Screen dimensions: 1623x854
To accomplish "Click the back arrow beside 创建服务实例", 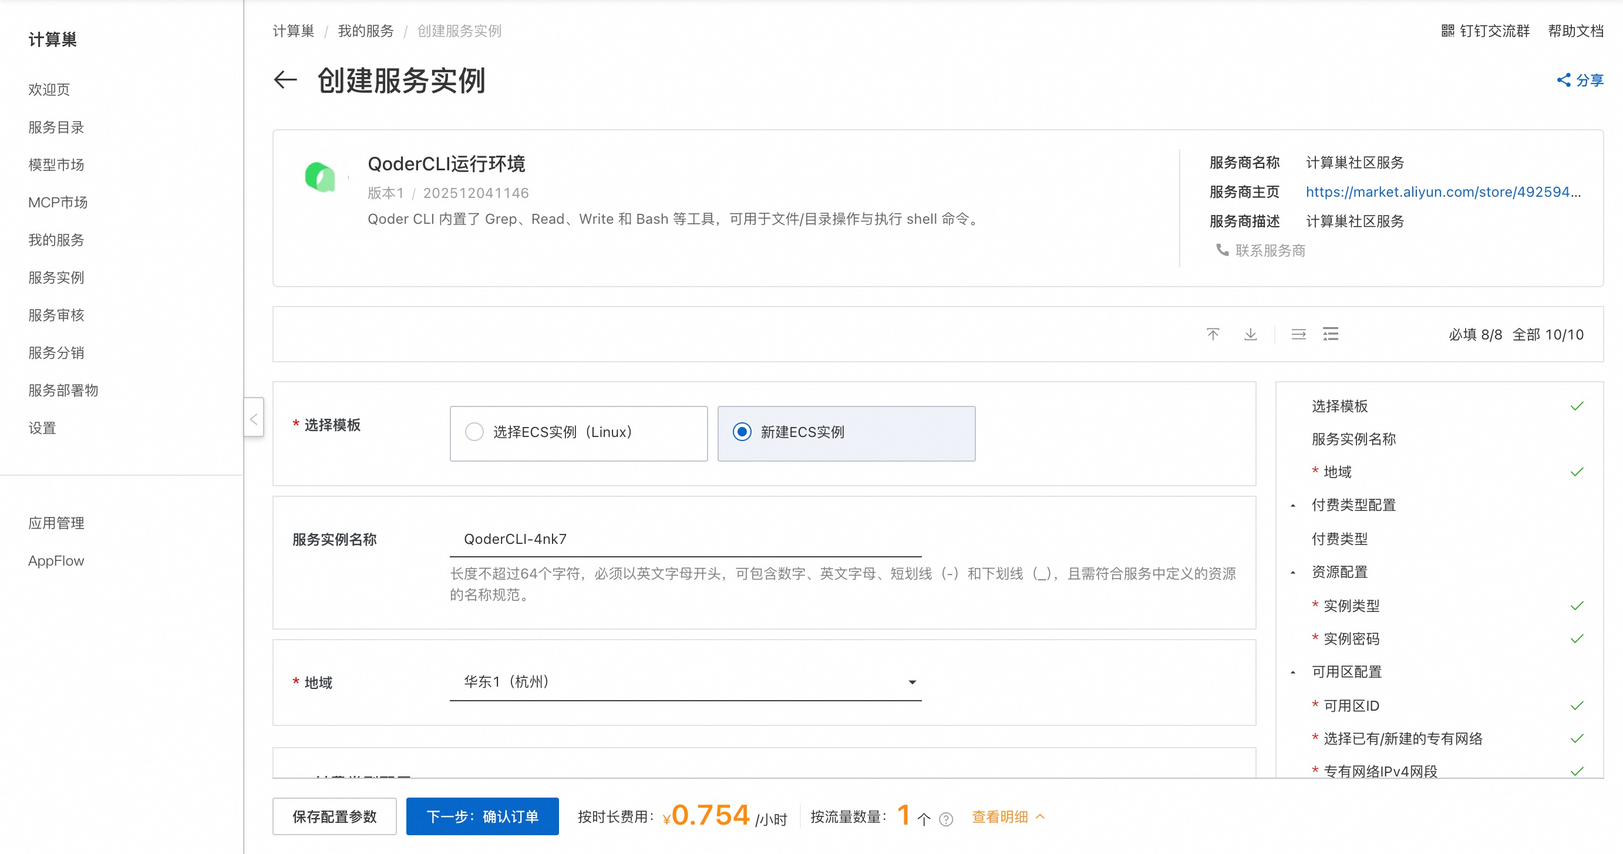I will point(285,80).
